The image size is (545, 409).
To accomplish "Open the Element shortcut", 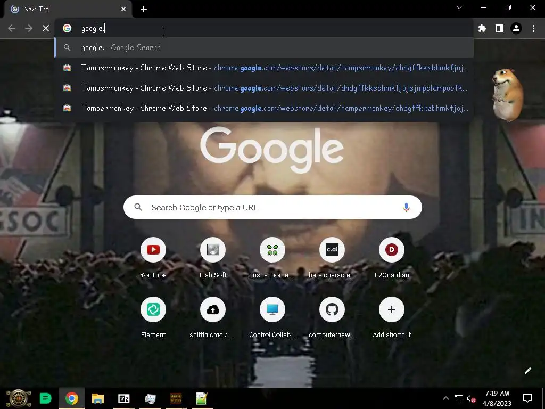I will click(153, 318).
